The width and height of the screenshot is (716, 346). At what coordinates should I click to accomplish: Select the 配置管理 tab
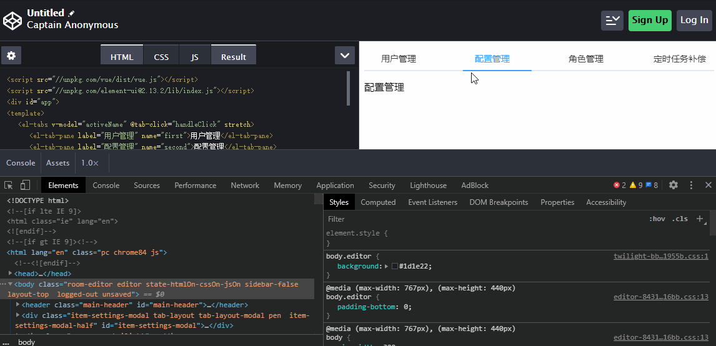[492, 59]
